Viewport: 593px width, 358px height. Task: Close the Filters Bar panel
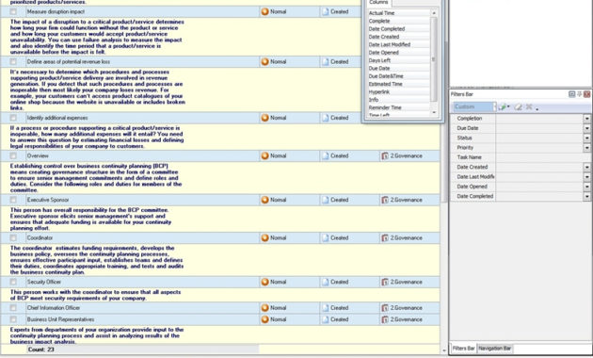[x=587, y=94]
